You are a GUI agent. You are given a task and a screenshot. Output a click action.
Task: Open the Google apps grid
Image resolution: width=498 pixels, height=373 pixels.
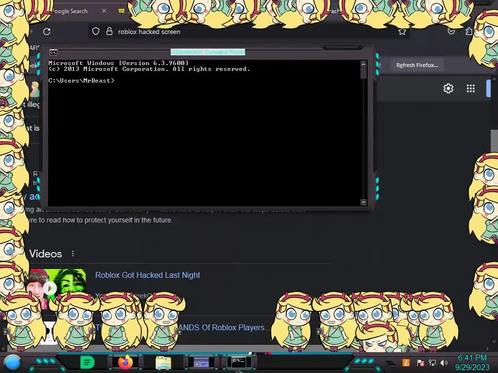[x=471, y=88]
